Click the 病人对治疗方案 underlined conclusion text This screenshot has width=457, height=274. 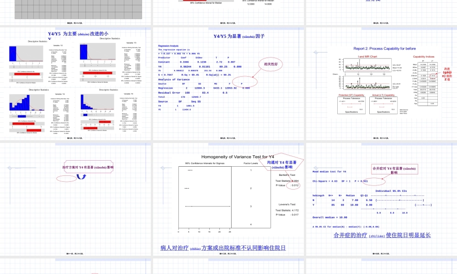coord(223,248)
